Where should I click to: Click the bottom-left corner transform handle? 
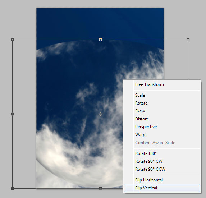tap(12, 188)
